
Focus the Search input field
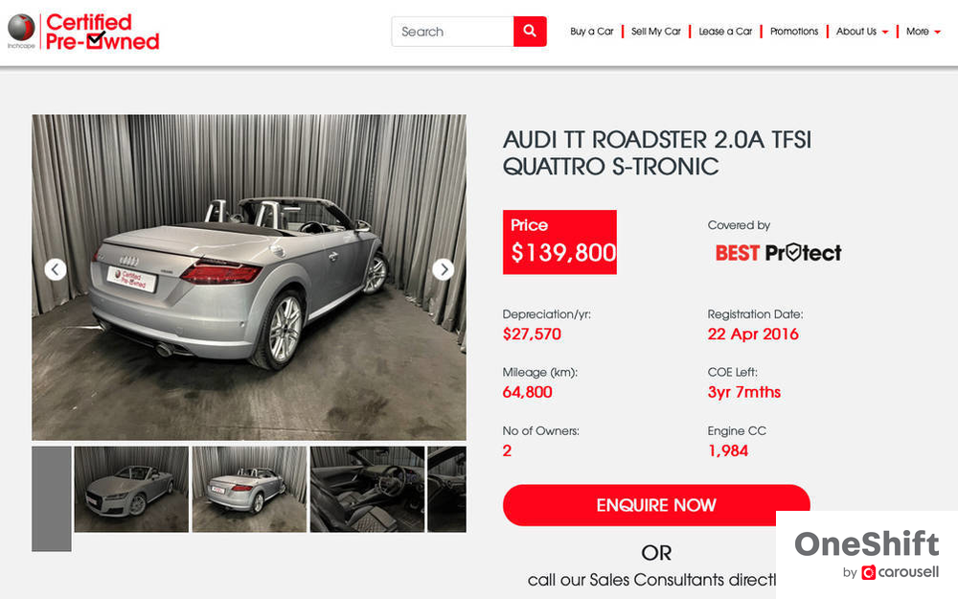(453, 32)
